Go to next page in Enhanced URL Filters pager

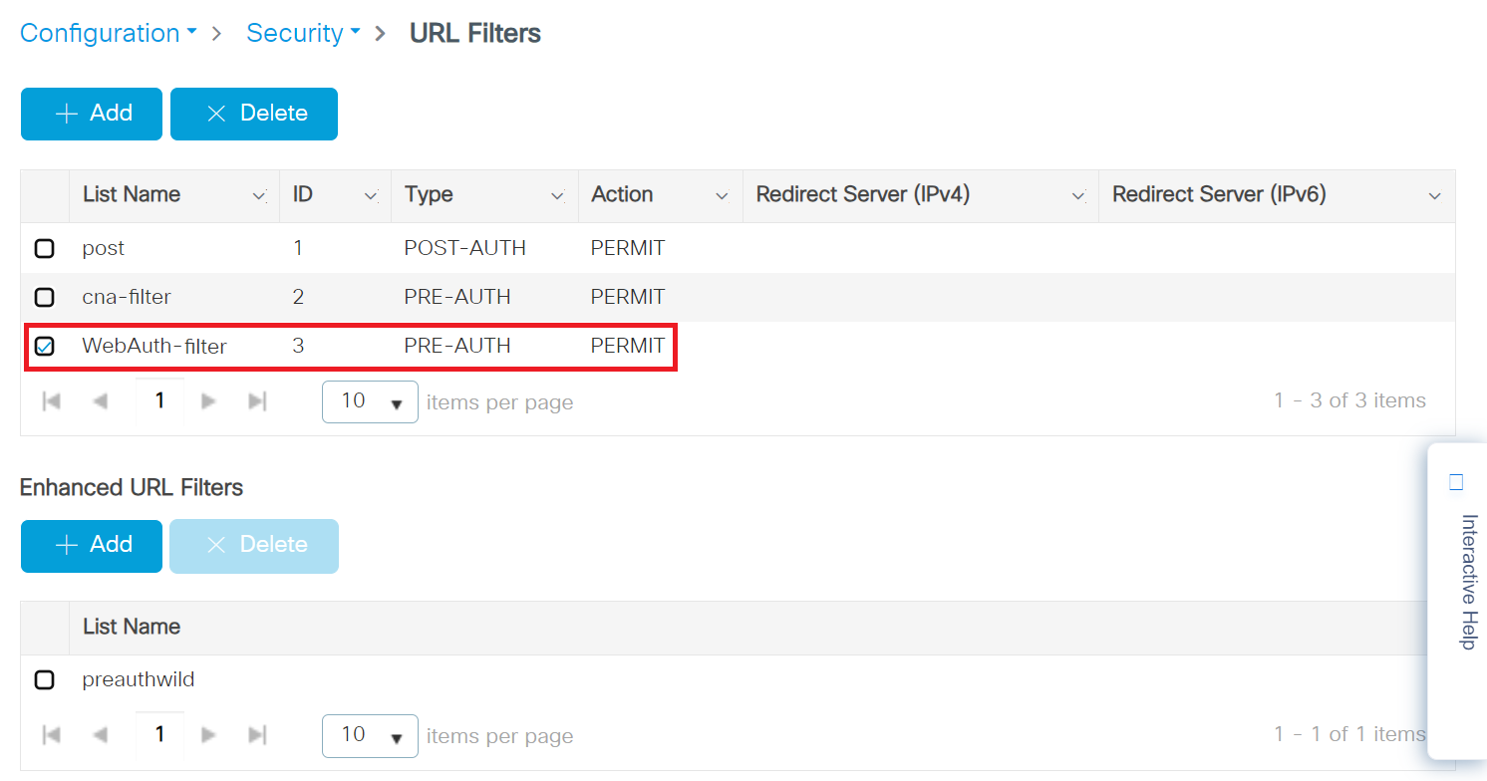pos(208,735)
